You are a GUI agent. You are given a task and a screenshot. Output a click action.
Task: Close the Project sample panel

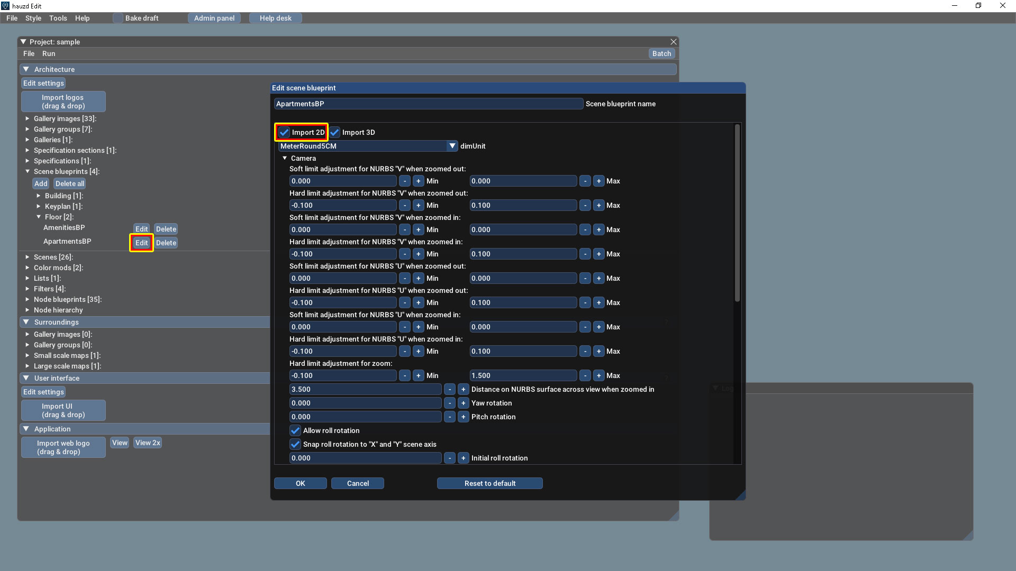coord(673,42)
